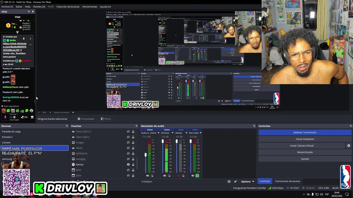Enable Modo Estudio
The image size is (353, 198).
pyautogui.click(x=305, y=152)
